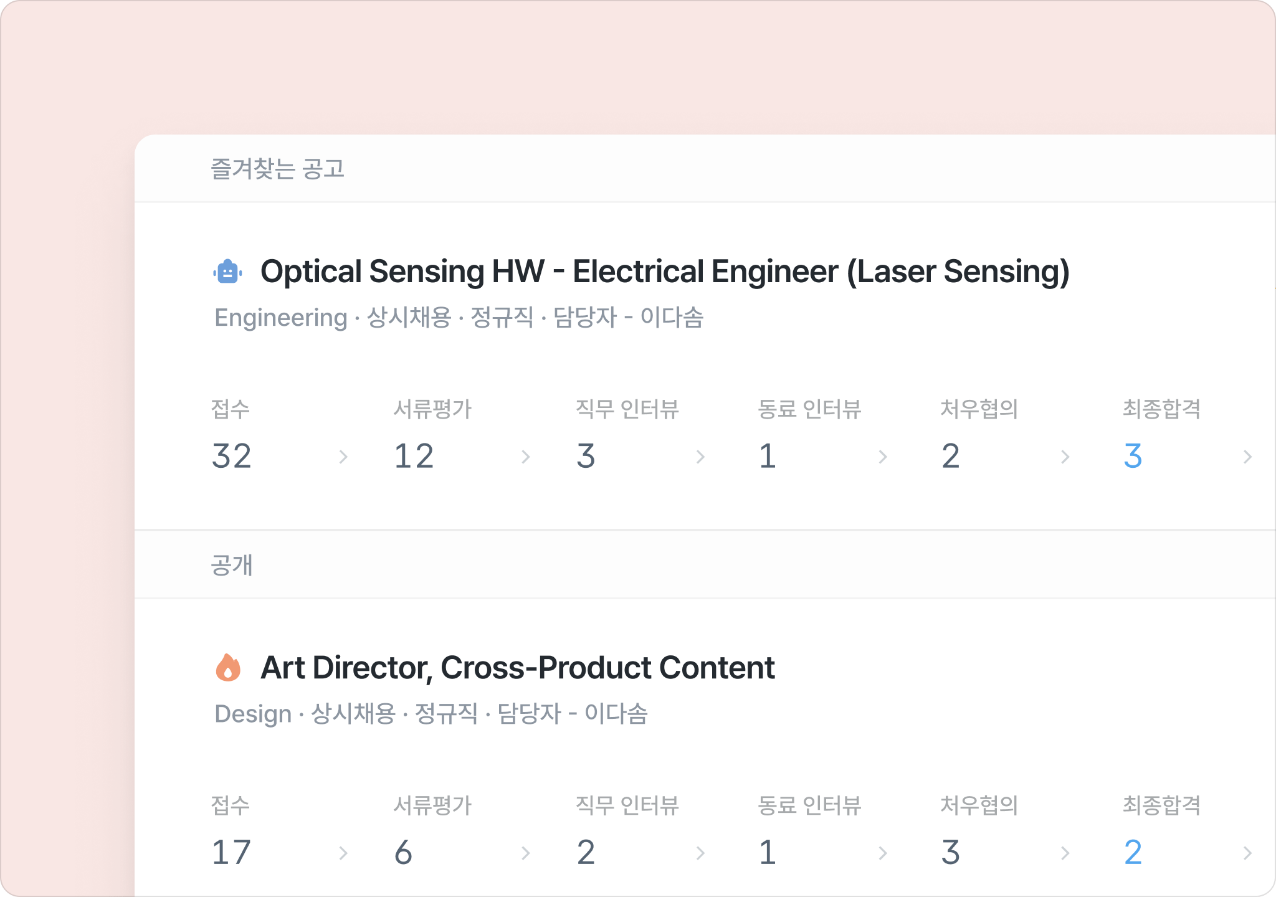
Task: Click the blue robot icon beside Optical Sensing HW
Action: tap(227, 272)
